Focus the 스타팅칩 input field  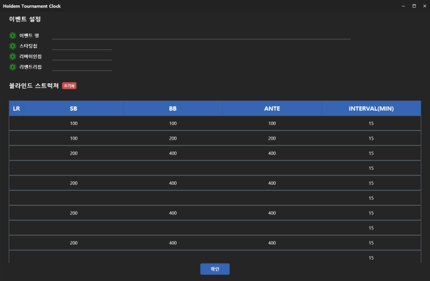pyautogui.click(x=82, y=46)
